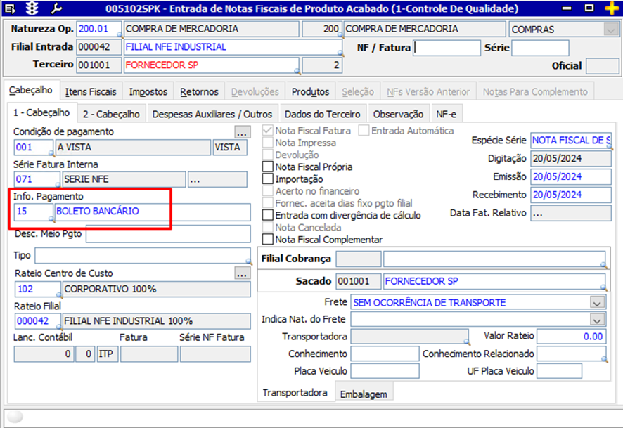Toggle Nota Cancelada checkbox
This screenshot has height=428, width=623.
(268, 228)
